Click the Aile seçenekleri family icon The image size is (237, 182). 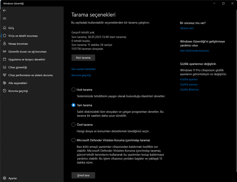point(4,83)
